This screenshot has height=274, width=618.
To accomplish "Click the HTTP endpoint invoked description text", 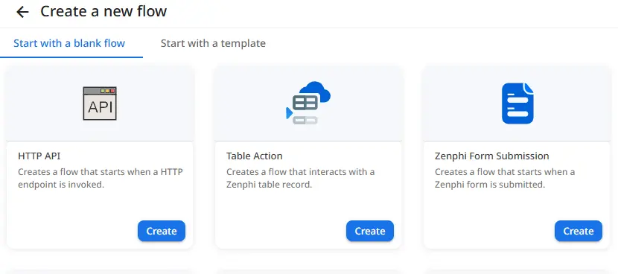I will tap(100, 178).
